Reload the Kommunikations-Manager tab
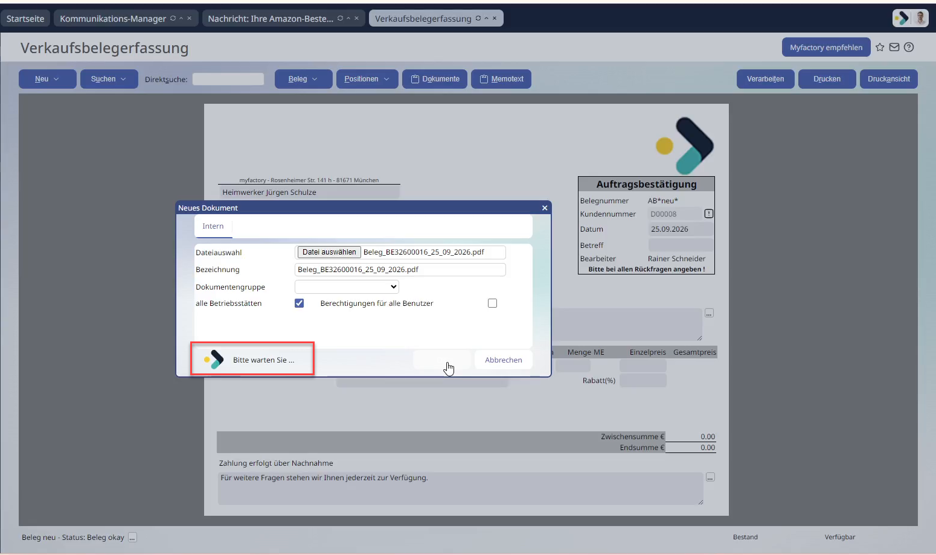Image resolution: width=936 pixels, height=555 pixels. point(173,18)
